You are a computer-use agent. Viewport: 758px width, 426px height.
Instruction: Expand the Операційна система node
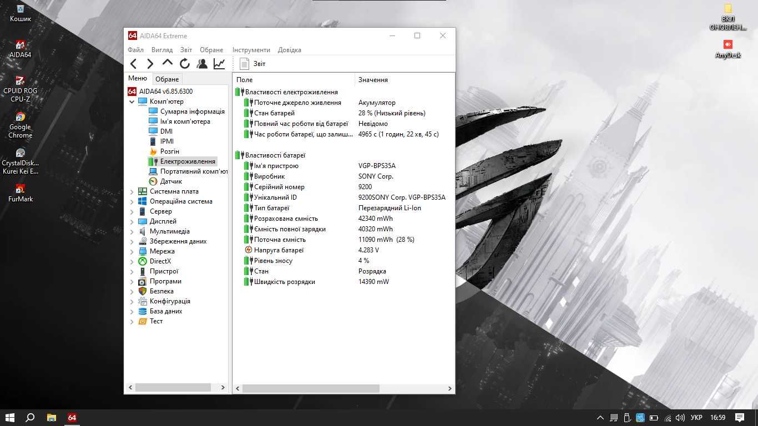pos(132,201)
